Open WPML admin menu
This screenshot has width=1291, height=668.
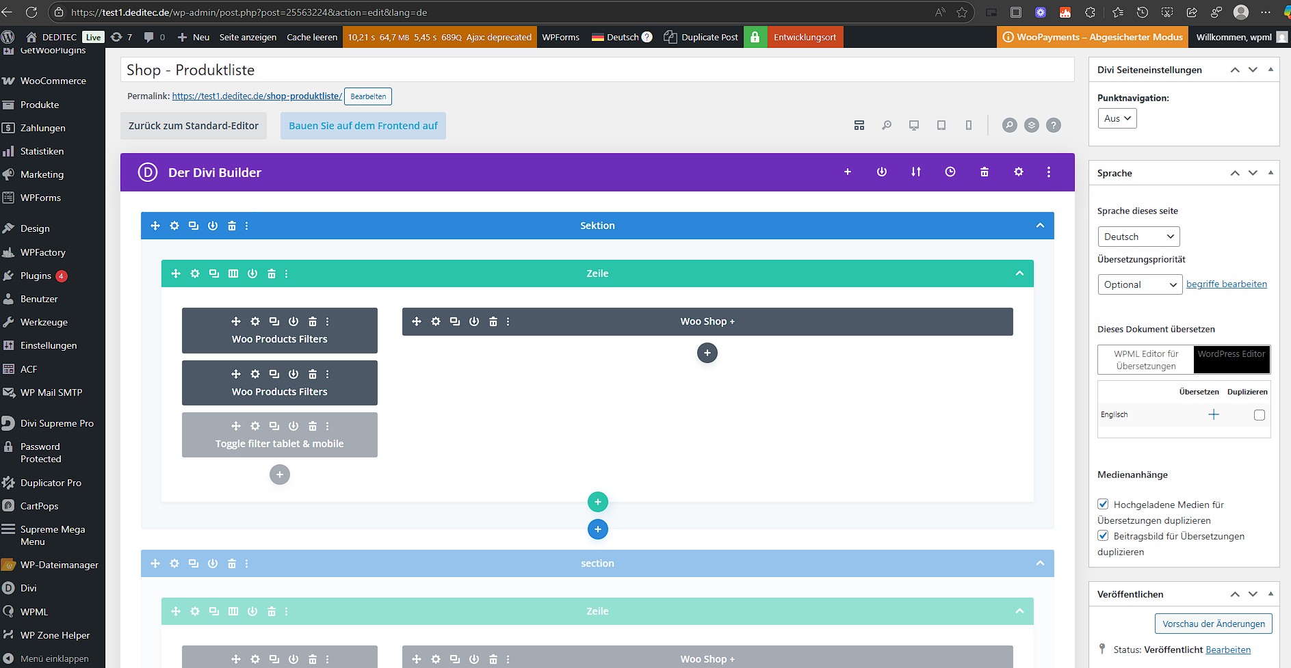[53, 612]
